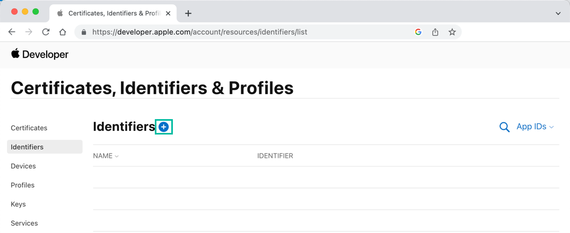Click the Apple Developer logo

click(x=40, y=55)
